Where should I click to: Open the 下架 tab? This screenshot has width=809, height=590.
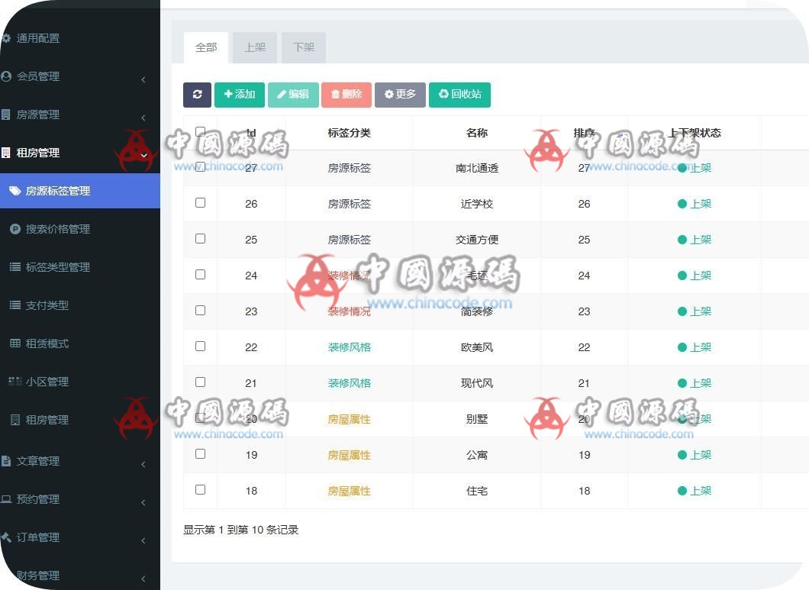coord(303,47)
